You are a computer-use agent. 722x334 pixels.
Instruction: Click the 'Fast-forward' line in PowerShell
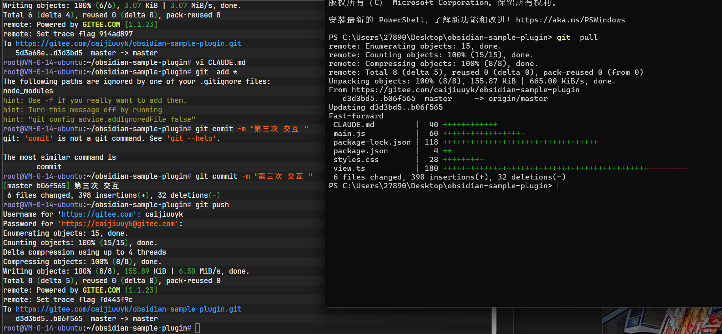coord(356,116)
